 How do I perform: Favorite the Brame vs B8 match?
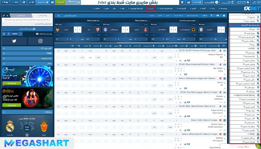click(224, 88)
